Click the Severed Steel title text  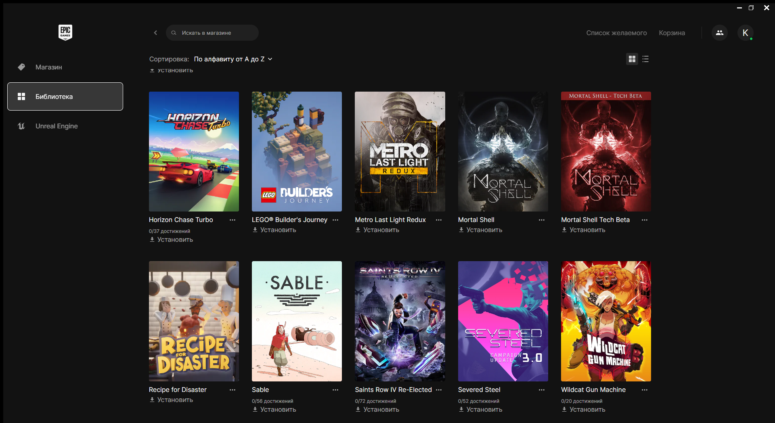point(479,390)
